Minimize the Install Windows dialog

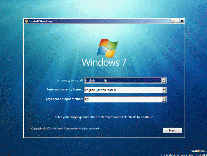173,21
